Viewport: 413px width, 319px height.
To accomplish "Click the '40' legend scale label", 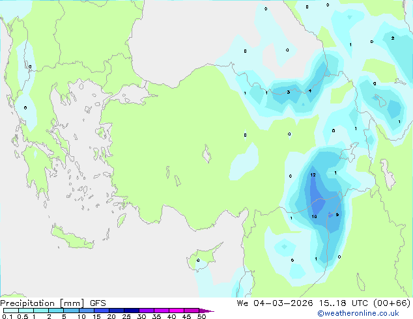I will 171,316.
